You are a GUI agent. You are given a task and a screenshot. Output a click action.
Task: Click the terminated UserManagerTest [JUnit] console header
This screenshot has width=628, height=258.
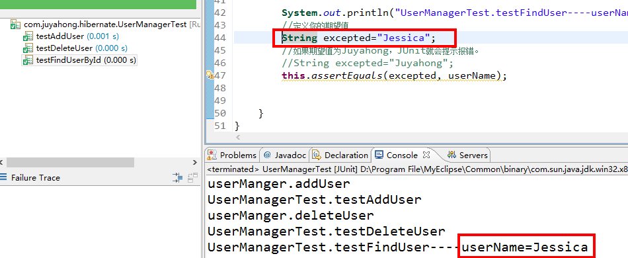click(416, 169)
